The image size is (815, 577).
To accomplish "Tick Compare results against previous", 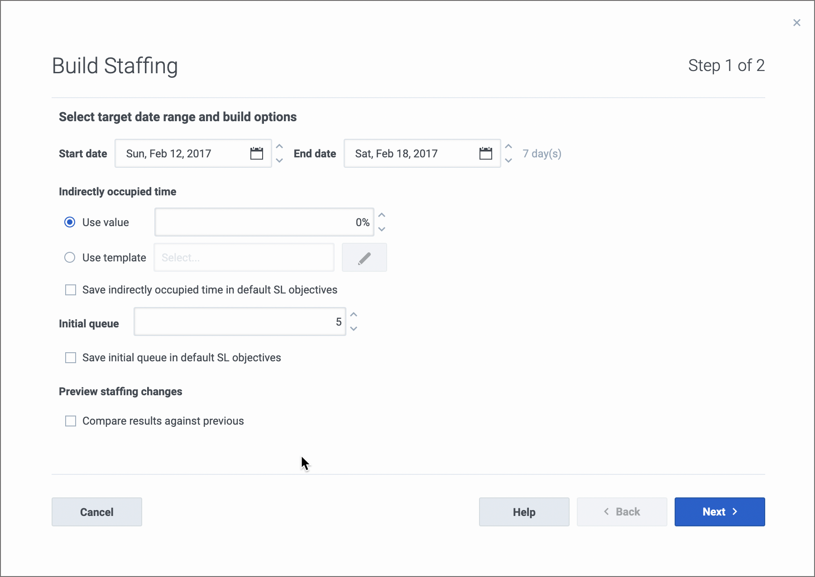I will click(71, 421).
